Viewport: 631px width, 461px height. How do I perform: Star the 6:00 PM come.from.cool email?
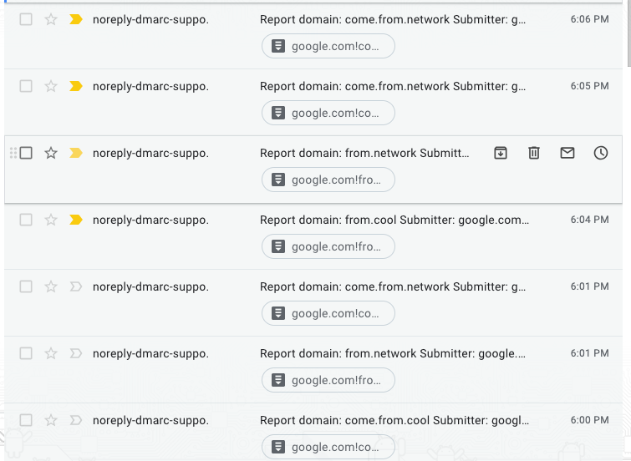click(51, 420)
